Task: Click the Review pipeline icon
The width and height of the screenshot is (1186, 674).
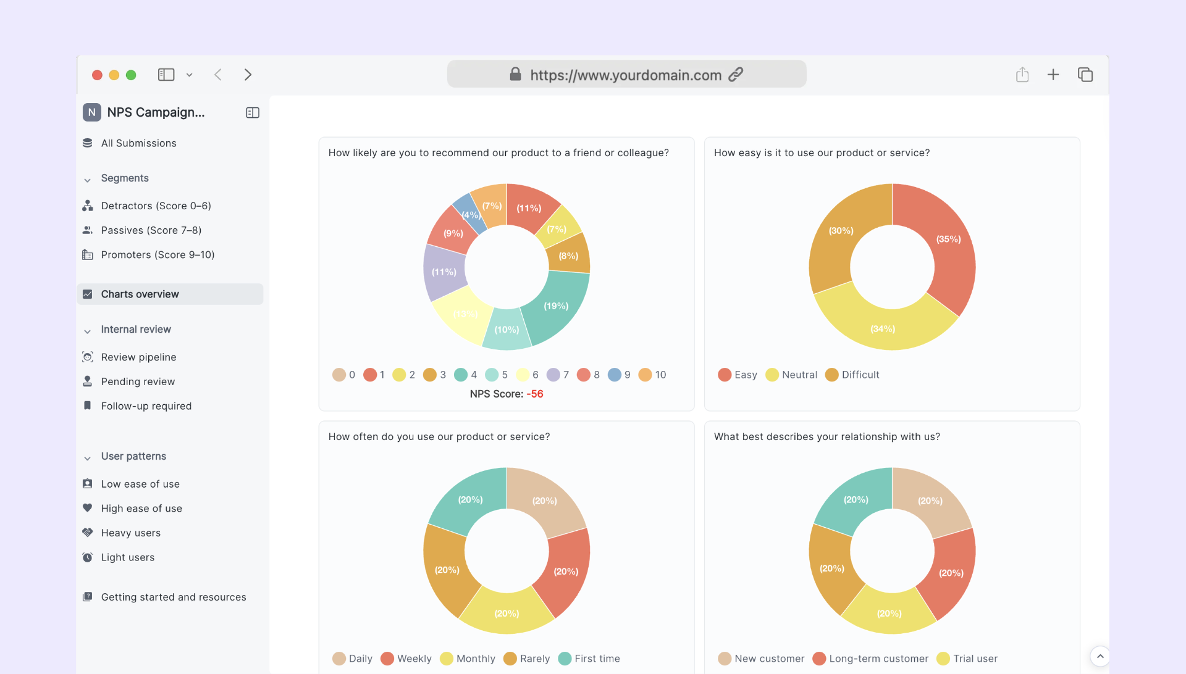Action: (88, 357)
